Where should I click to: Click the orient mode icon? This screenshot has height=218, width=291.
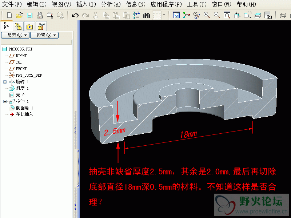point(196,15)
